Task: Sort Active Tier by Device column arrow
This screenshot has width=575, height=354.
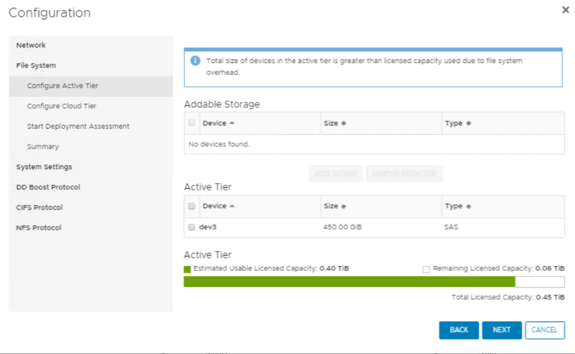Action: pyautogui.click(x=232, y=206)
